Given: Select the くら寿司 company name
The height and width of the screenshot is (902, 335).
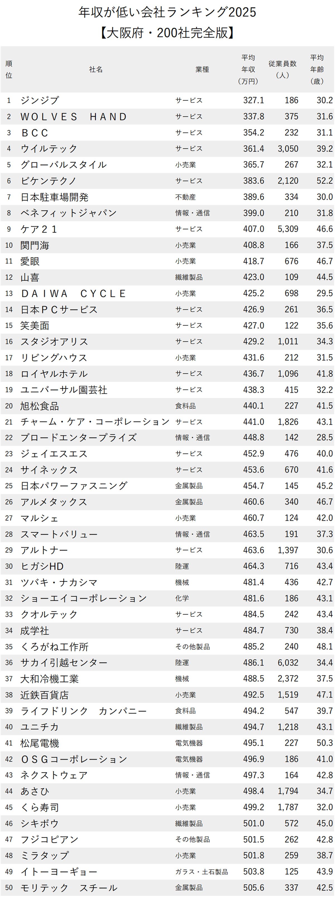Looking at the screenshot, I should click(x=40, y=807).
